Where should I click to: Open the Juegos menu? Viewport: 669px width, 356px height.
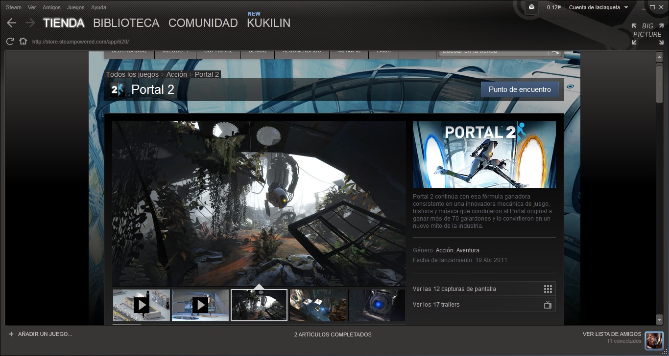tap(76, 7)
